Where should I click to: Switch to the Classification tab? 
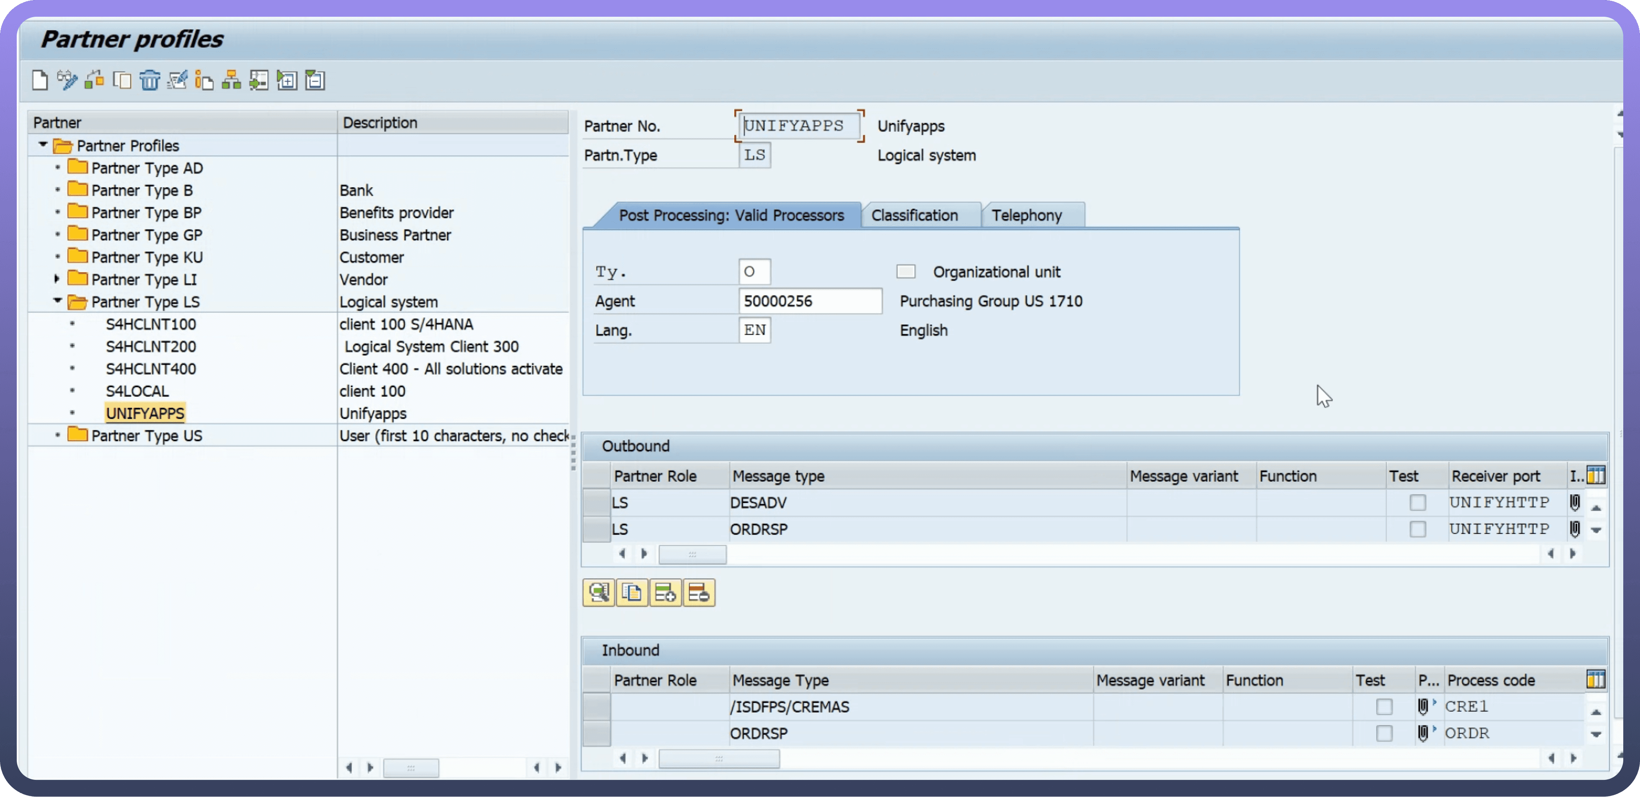point(914,216)
